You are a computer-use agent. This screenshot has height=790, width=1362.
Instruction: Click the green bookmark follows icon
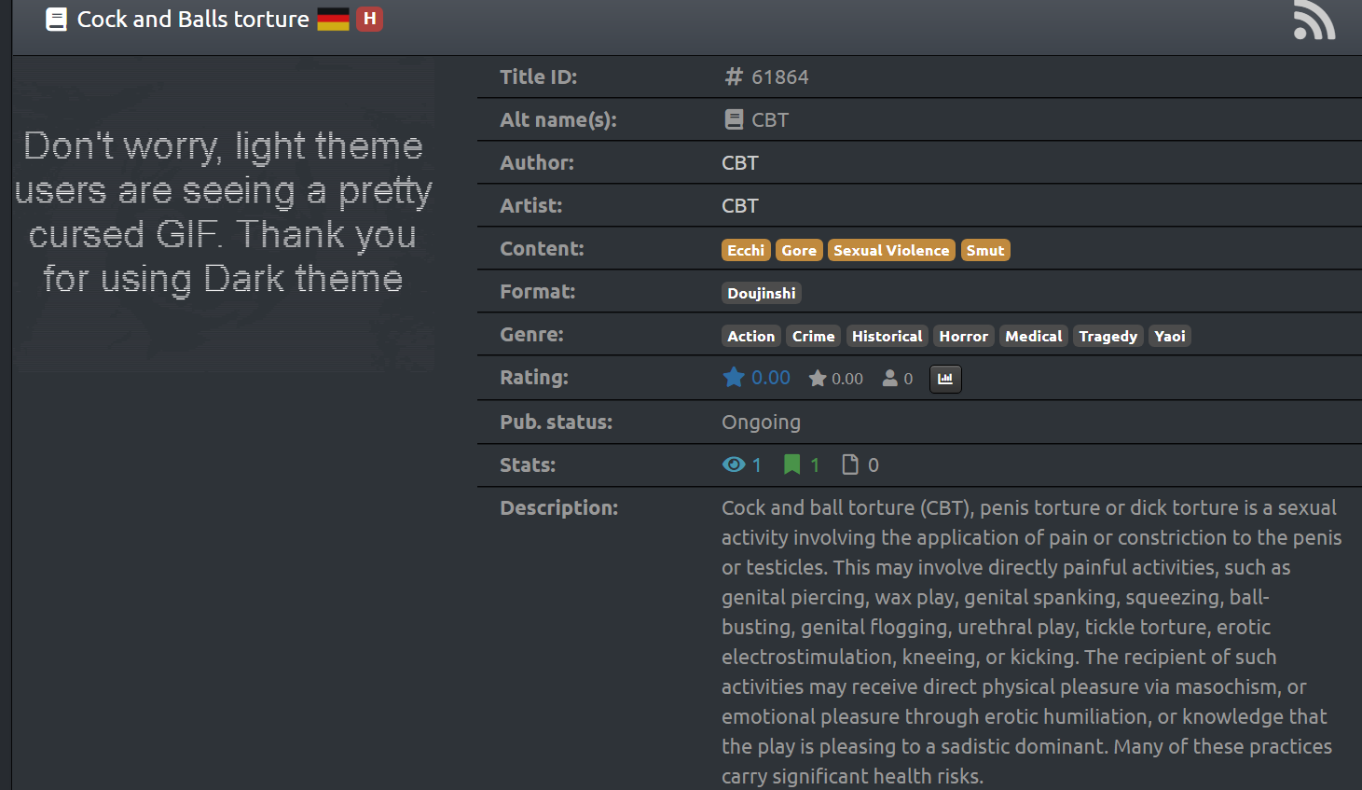791,464
